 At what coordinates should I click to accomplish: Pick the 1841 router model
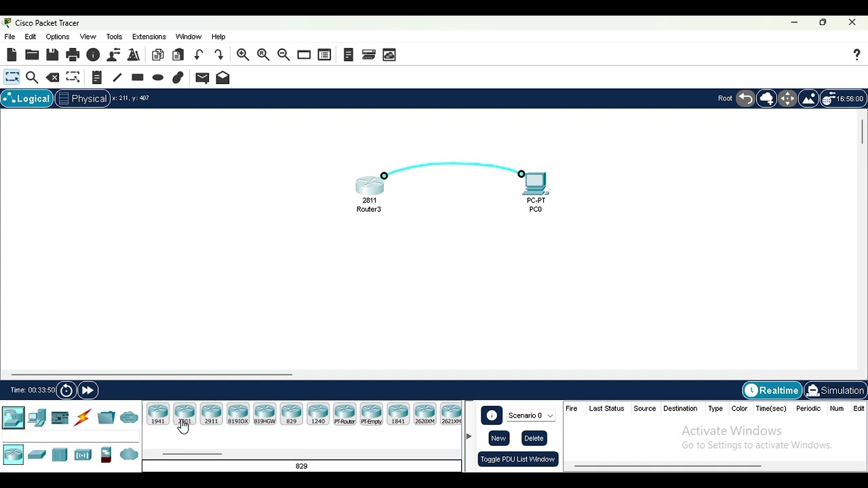point(398,414)
